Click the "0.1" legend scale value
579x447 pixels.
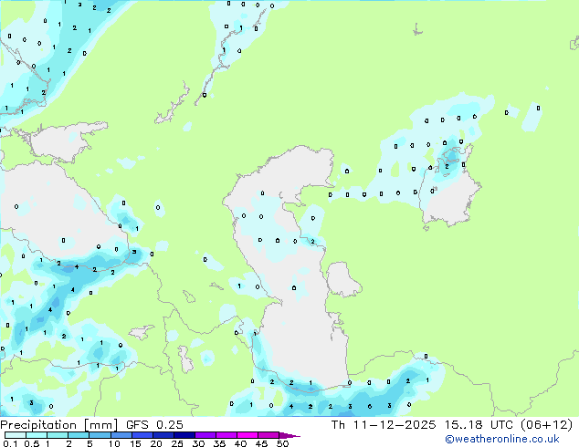tap(10, 443)
